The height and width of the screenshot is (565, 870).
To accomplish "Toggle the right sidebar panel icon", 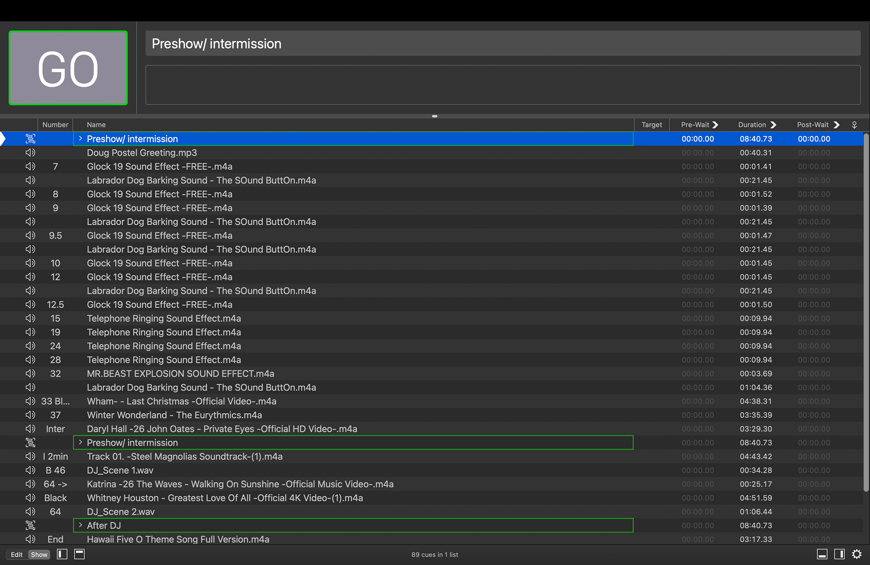I will pos(839,554).
